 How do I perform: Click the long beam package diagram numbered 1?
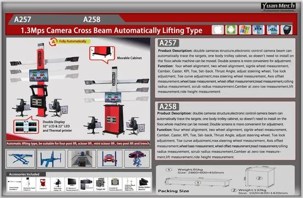(198, 182)
